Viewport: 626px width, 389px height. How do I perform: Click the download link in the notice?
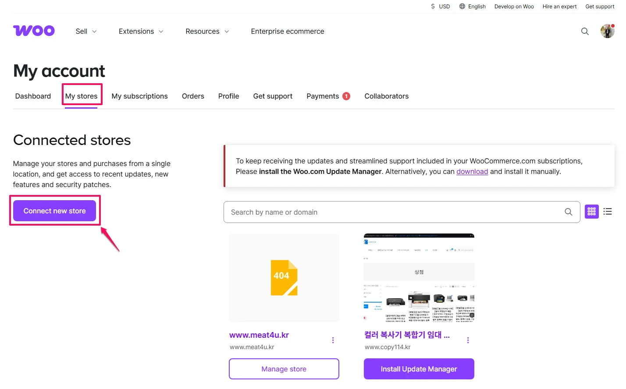coord(472,171)
